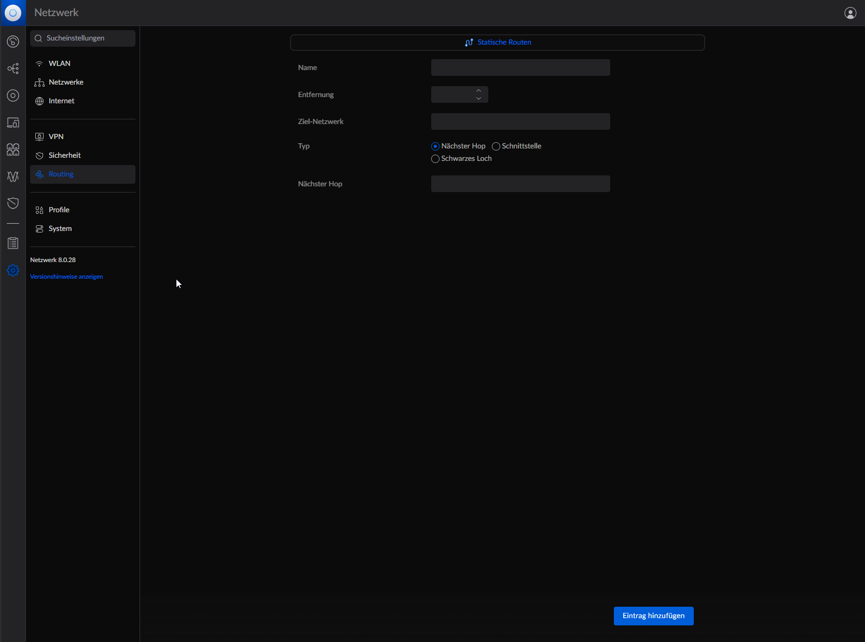Open the Netzwerke settings section

tap(83, 82)
